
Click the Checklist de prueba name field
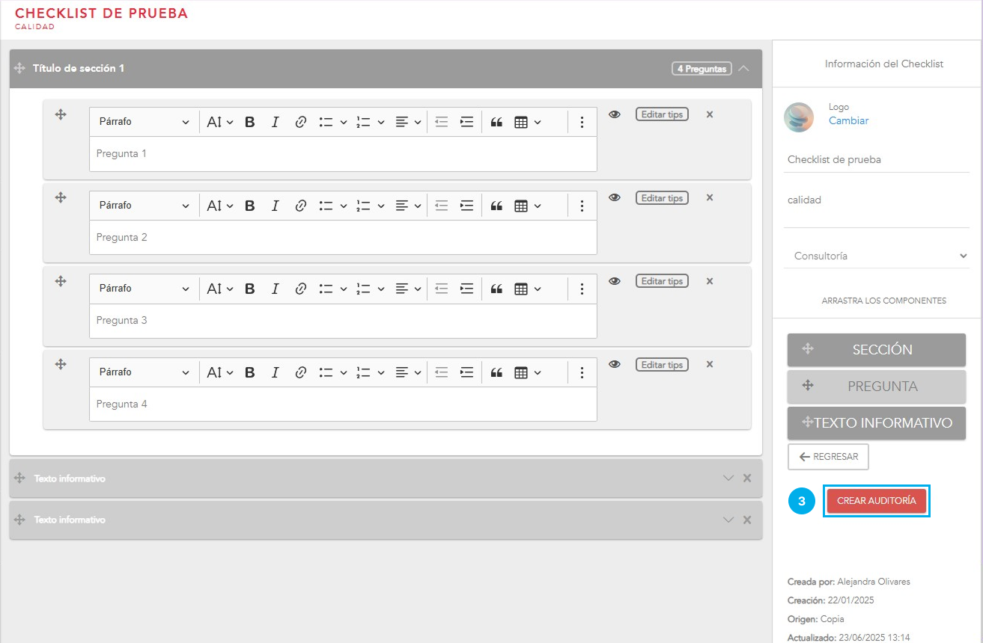tap(876, 159)
